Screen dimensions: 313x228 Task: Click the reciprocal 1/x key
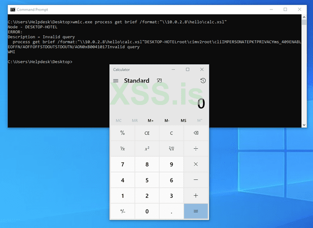coord(122,149)
